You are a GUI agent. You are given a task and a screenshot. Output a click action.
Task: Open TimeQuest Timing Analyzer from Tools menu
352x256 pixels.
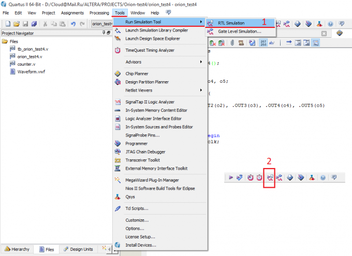(160, 50)
